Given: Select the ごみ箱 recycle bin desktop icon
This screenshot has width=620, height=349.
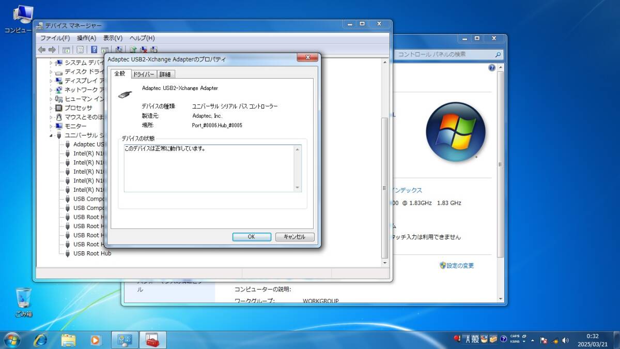Looking at the screenshot, I should 23,302.
